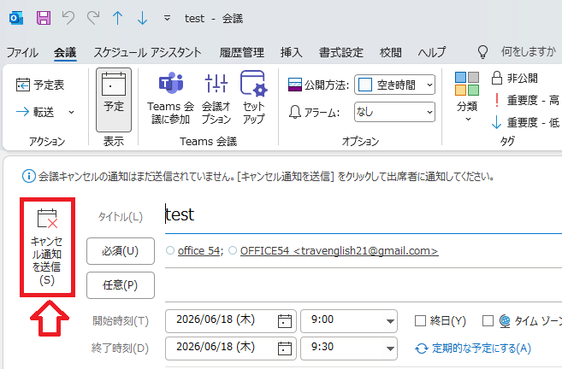
Task: Click the optional attendees input field
Action: 364,285
